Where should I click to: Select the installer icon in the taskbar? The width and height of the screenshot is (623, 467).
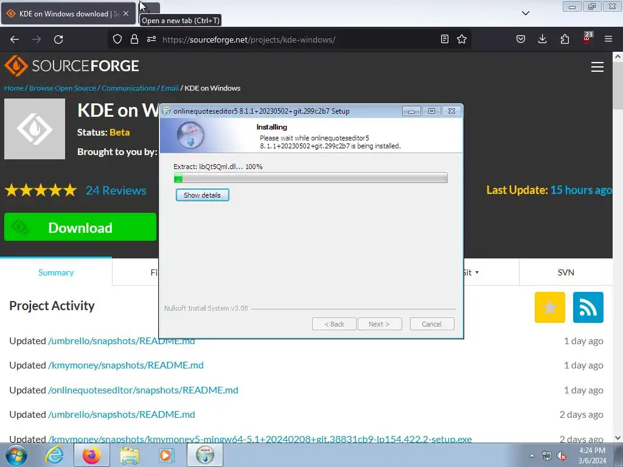point(204,455)
